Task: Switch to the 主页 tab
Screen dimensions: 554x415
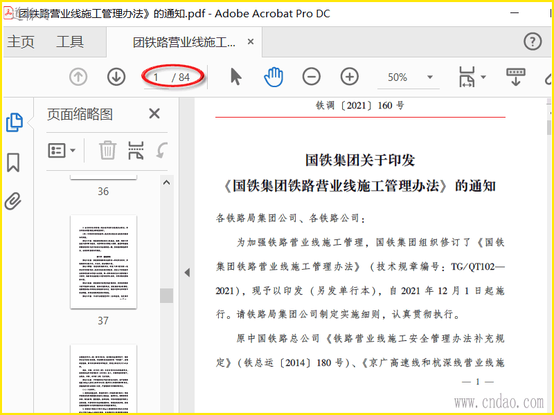Action: tap(21, 42)
